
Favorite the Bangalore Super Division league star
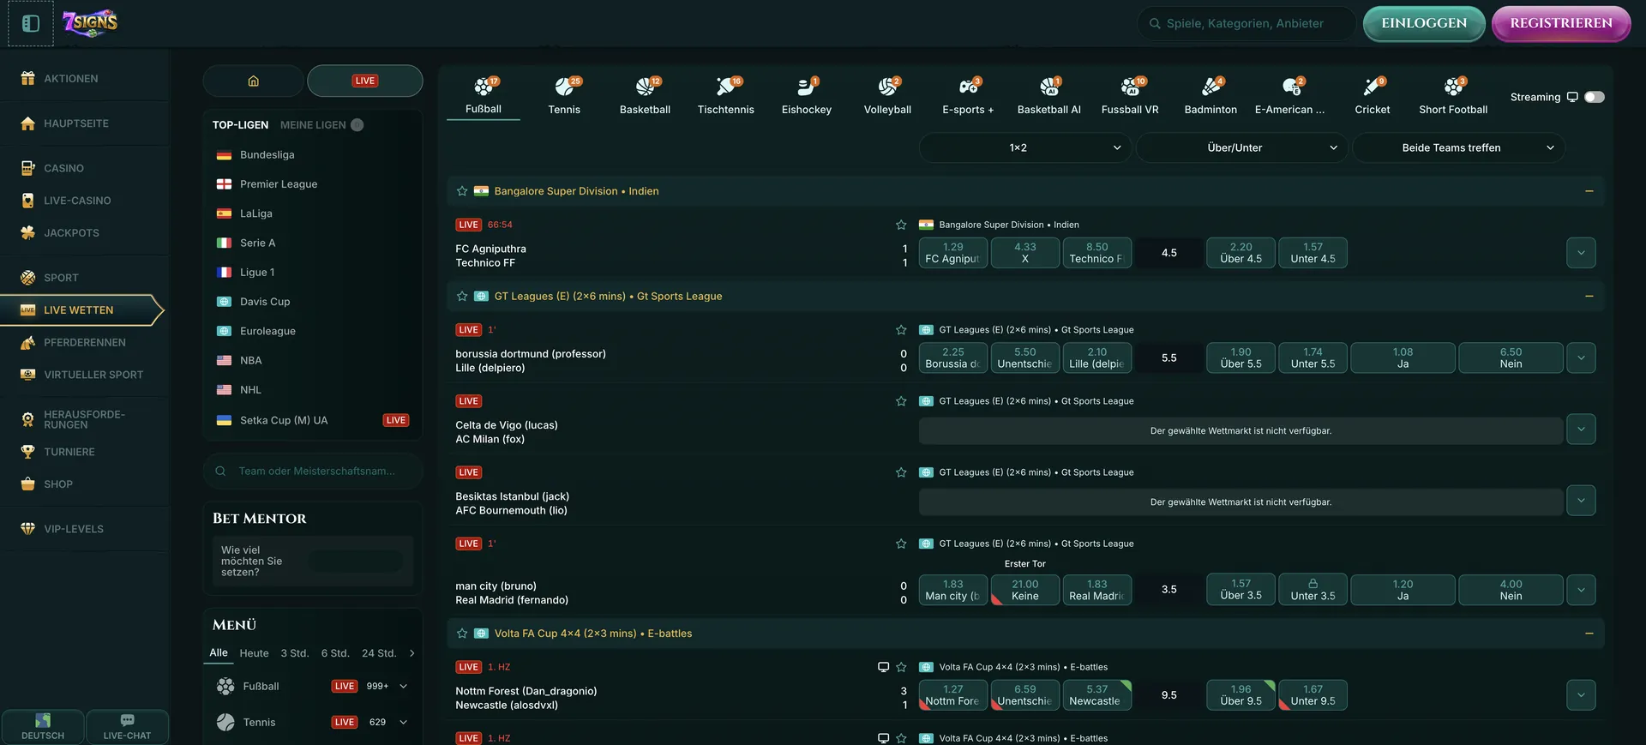462,191
